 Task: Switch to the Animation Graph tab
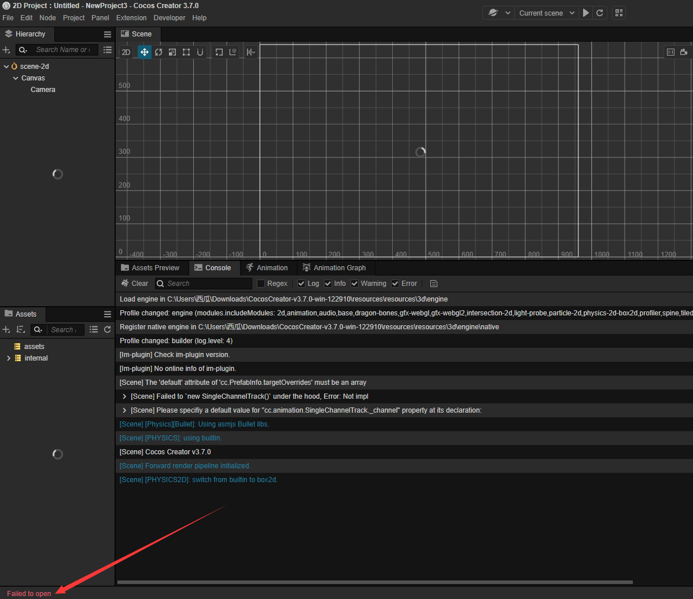click(339, 267)
